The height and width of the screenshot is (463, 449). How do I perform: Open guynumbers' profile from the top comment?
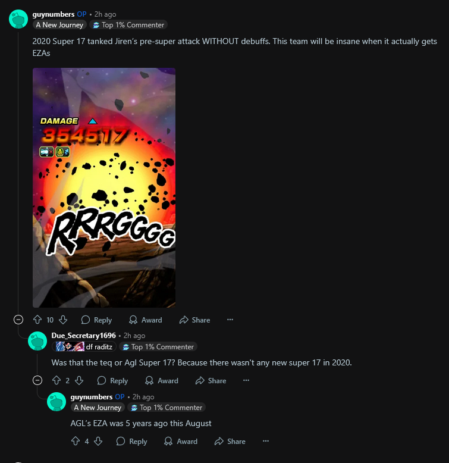[54, 14]
